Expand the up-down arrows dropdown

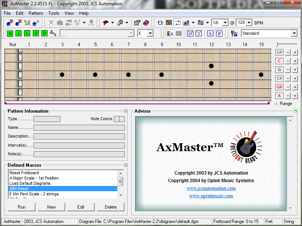(x=207, y=23)
